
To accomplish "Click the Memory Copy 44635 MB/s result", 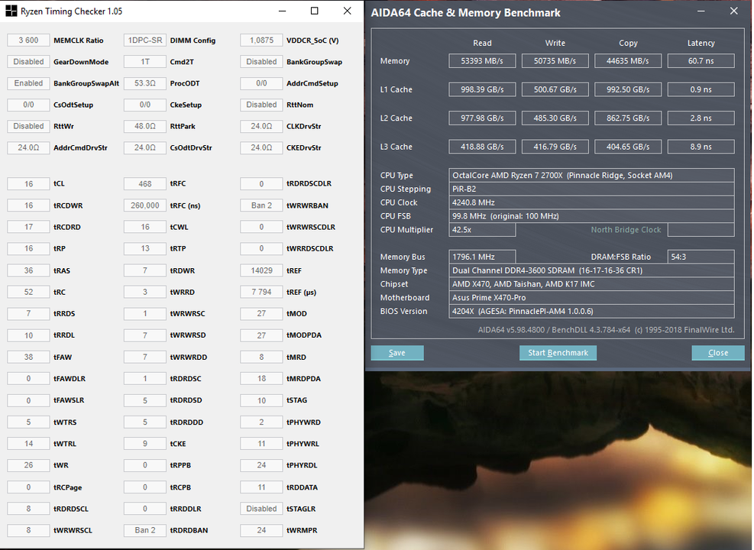I will point(628,61).
